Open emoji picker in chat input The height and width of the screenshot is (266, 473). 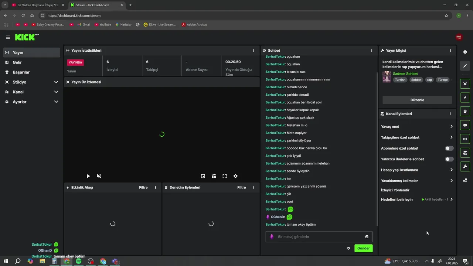pos(367,237)
